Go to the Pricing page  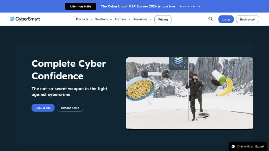point(163,19)
